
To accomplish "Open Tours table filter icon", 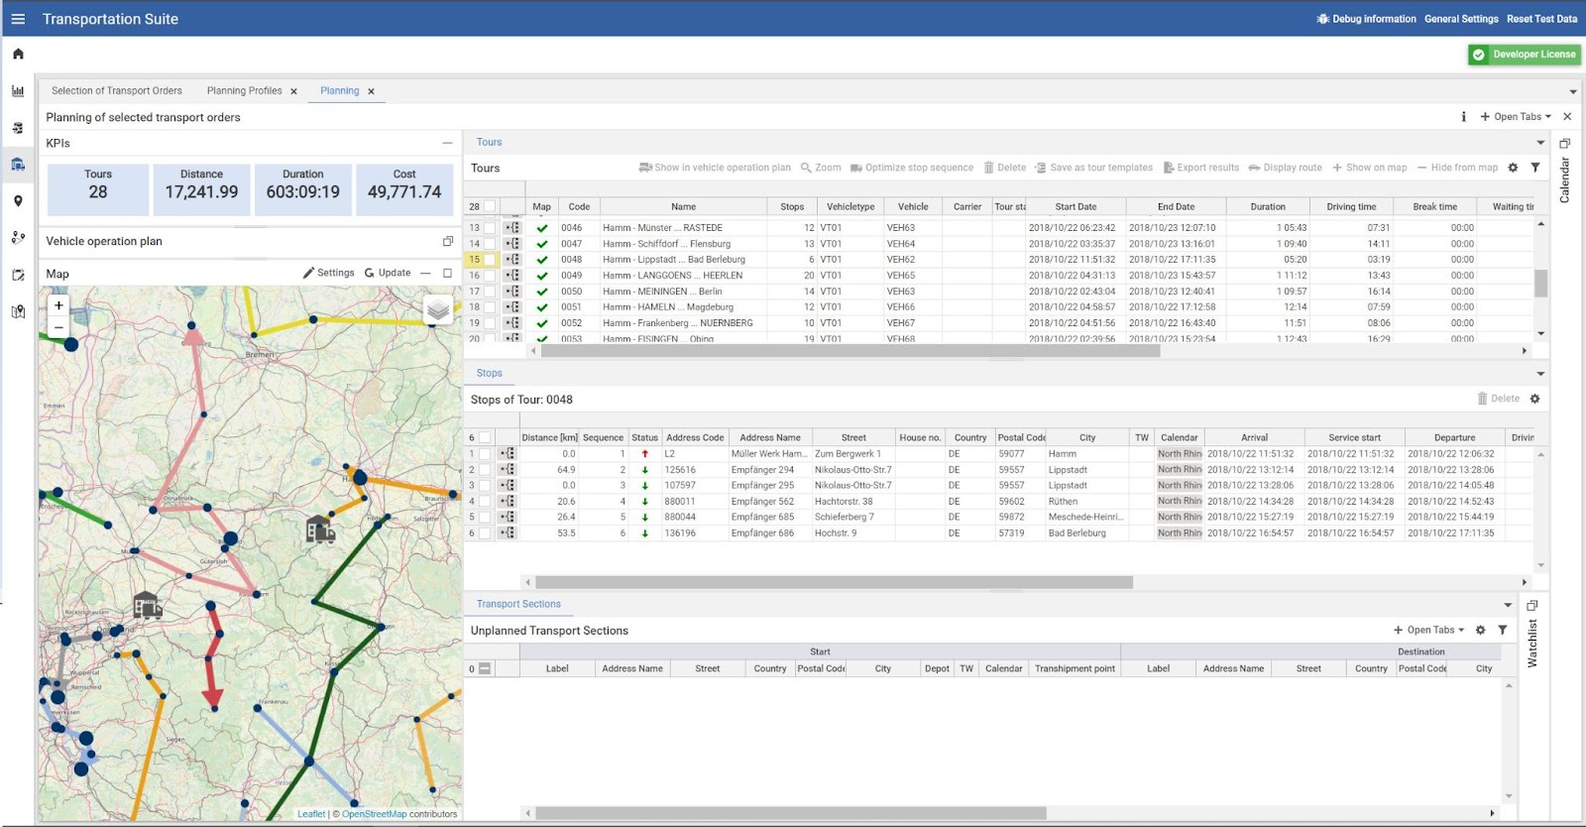I will pos(1534,168).
